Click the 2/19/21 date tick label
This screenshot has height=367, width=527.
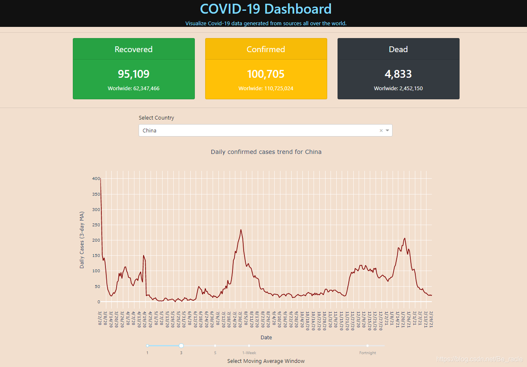(x=431, y=319)
